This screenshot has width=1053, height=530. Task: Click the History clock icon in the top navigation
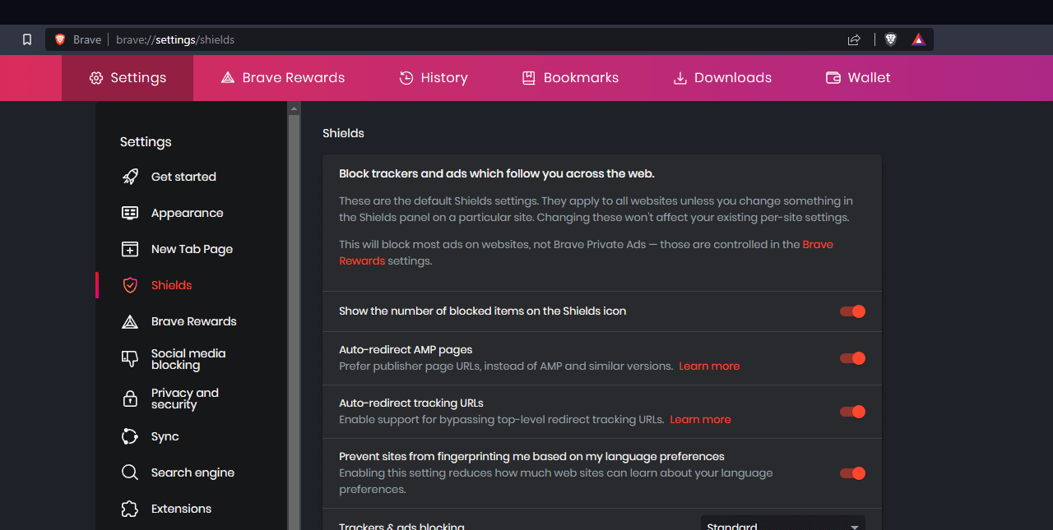(406, 78)
